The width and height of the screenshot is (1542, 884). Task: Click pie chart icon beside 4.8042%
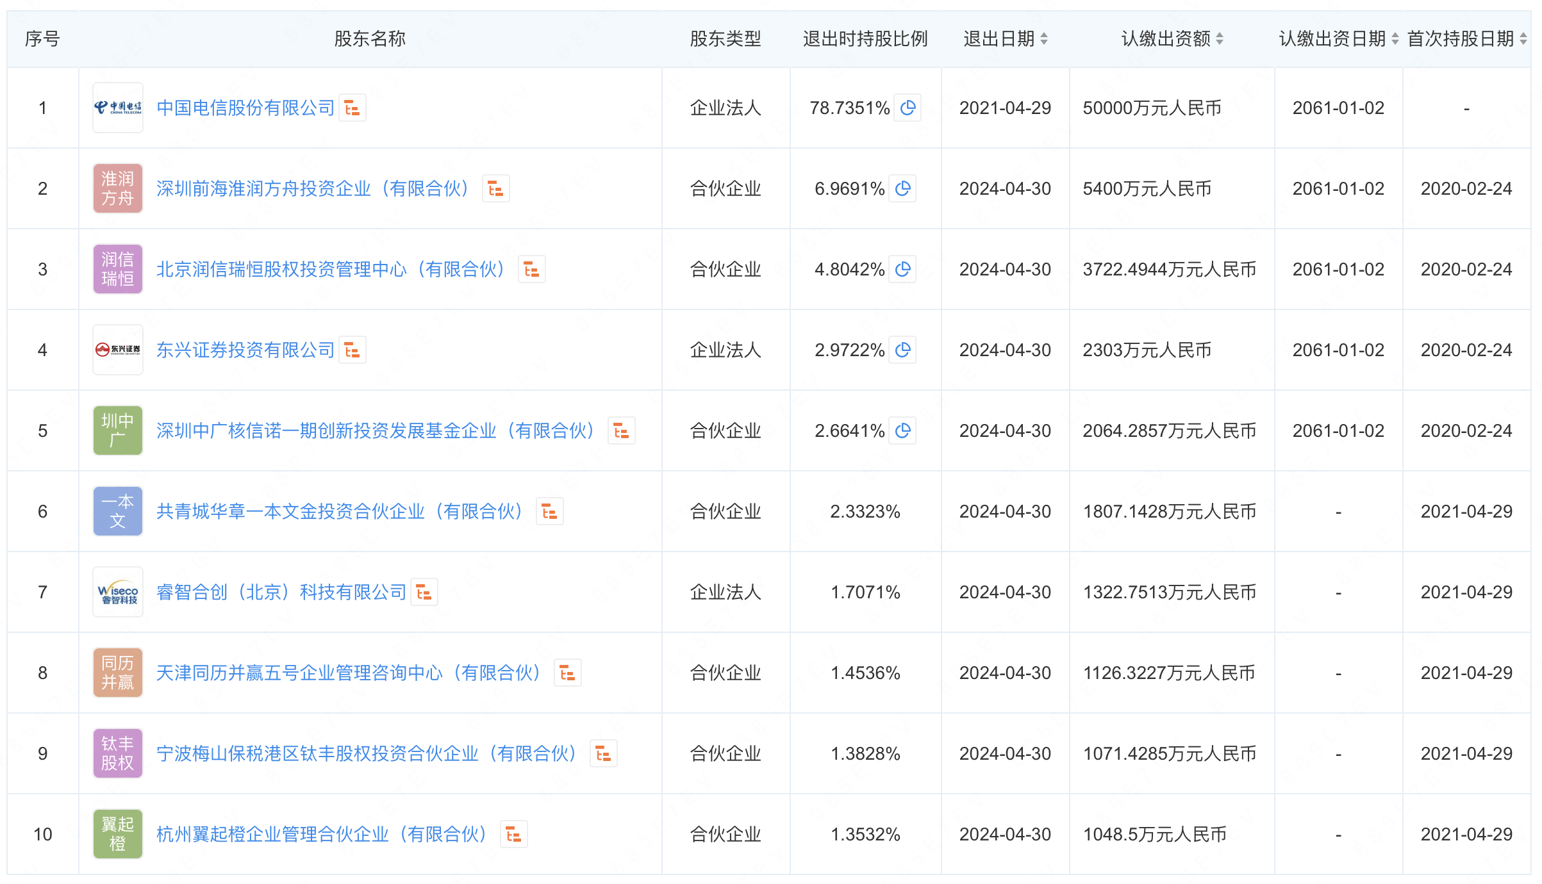coord(902,269)
